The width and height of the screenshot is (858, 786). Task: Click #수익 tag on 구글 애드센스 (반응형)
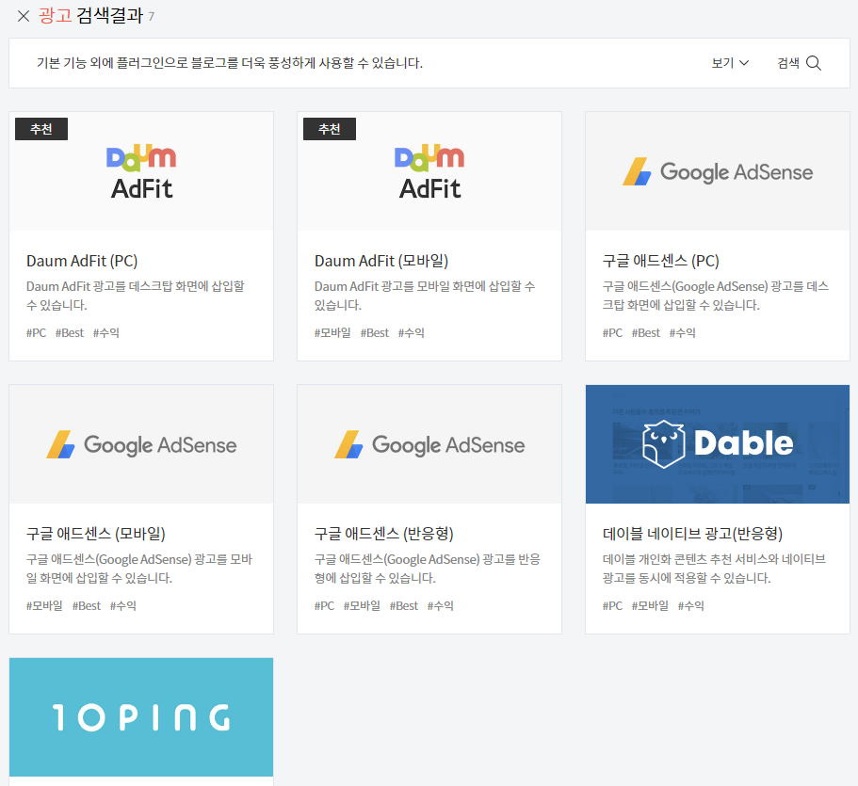[441, 605]
